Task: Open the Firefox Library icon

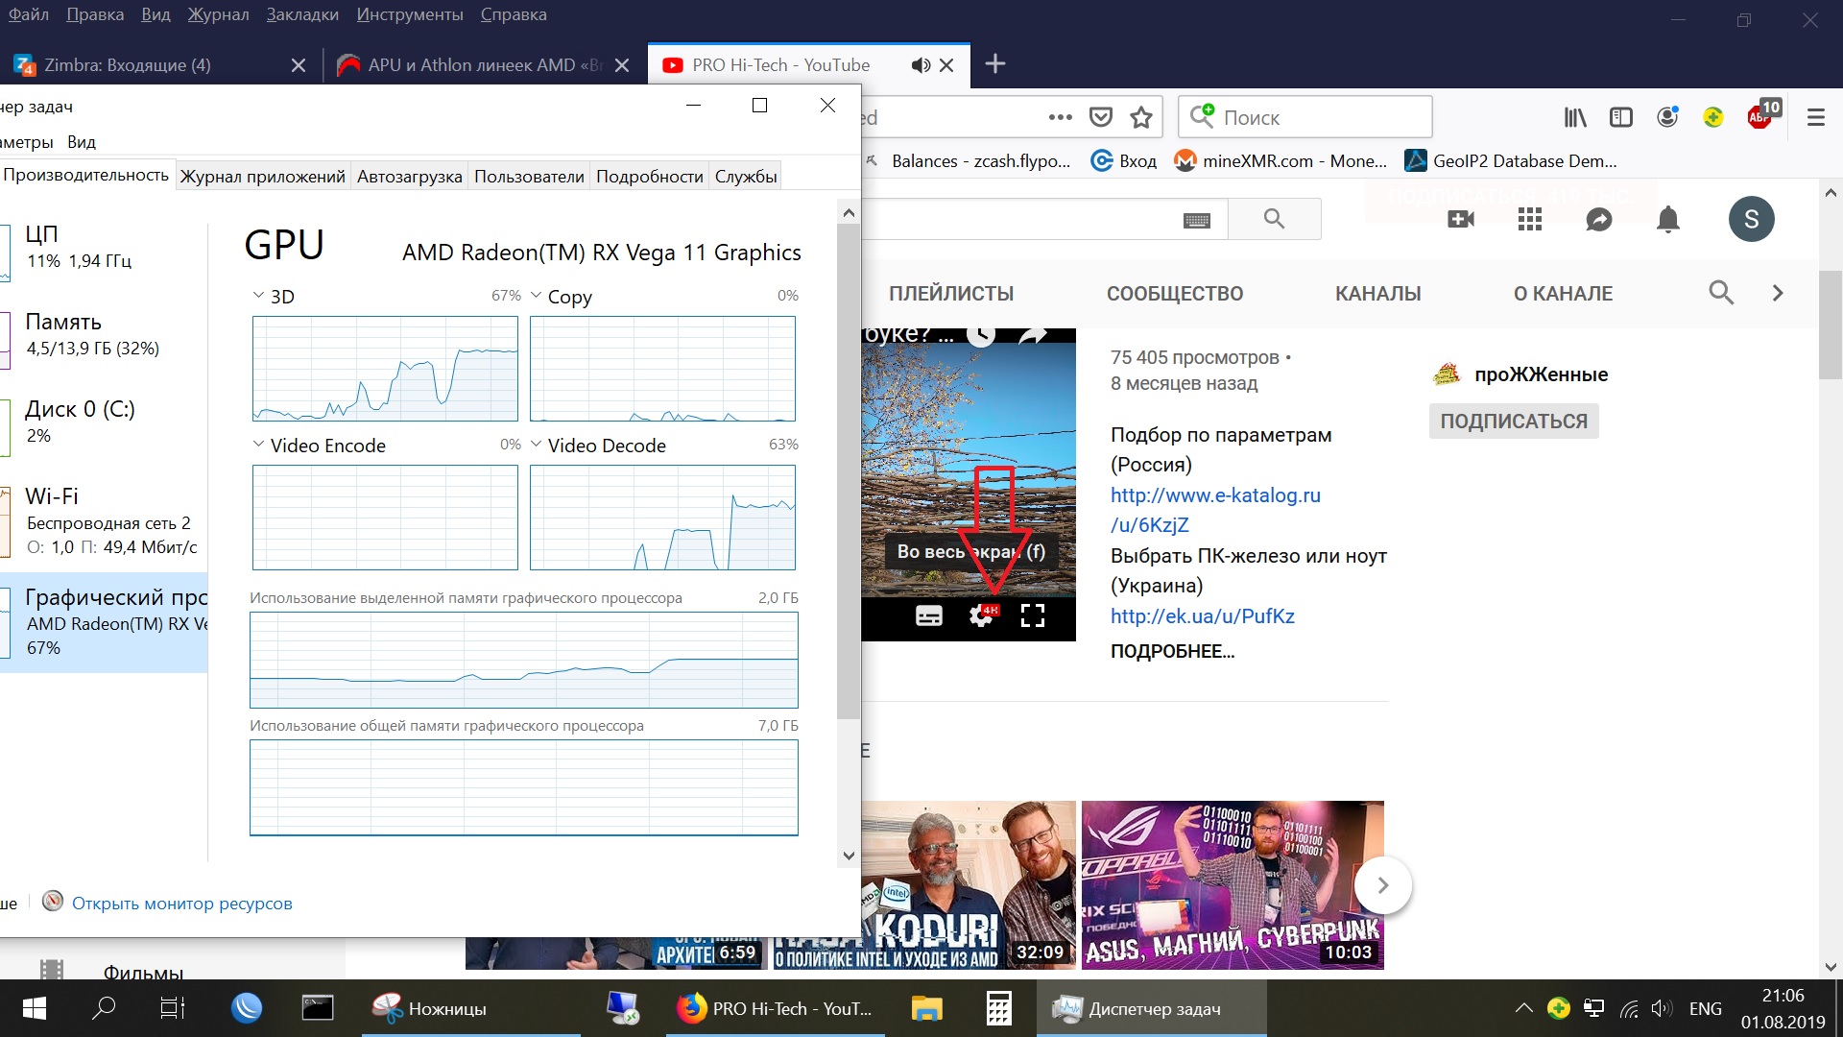Action: [1574, 117]
